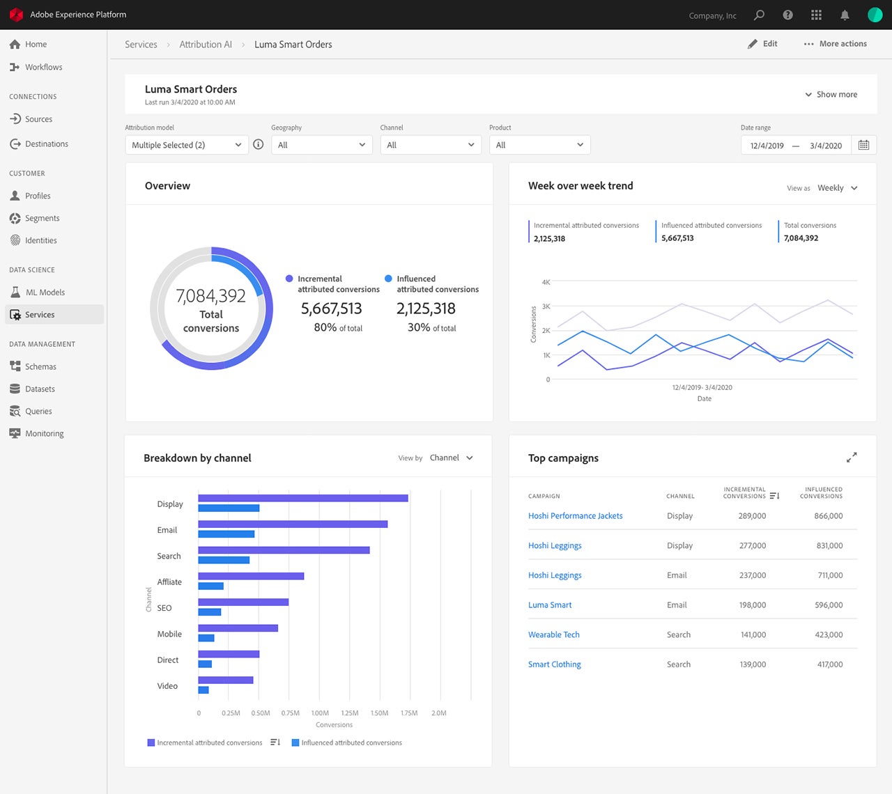Viewport: 892px width, 794px height.
Task: Click sort icon in chart legend
Action: coord(275,742)
